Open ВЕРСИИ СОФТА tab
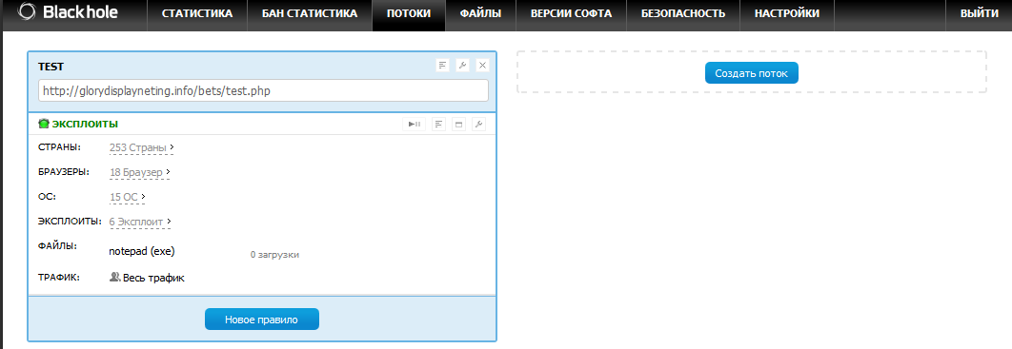This screenshot has height=349, width=1012. (571, 13)
